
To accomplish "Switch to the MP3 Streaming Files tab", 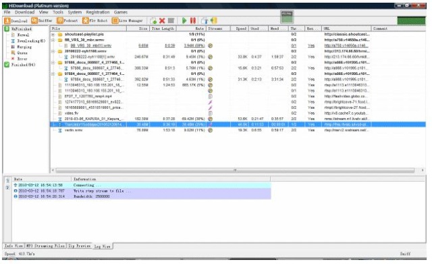I will [x=46, y=246].
